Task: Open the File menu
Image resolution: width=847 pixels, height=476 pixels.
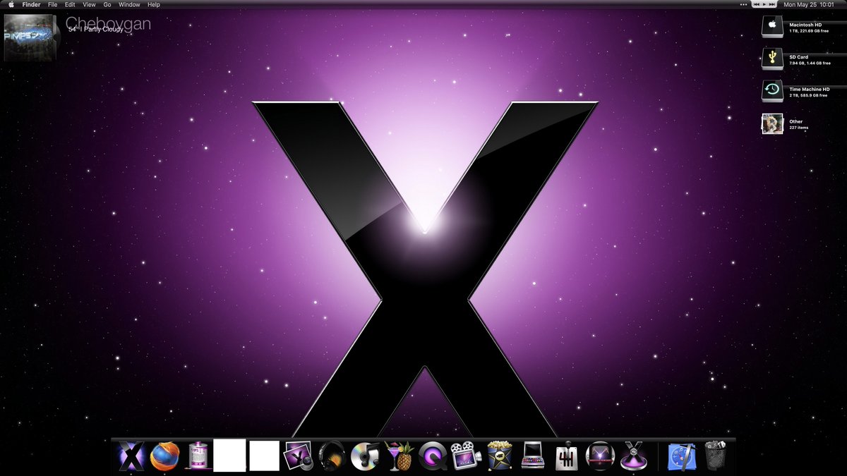Action: (52, 4)
